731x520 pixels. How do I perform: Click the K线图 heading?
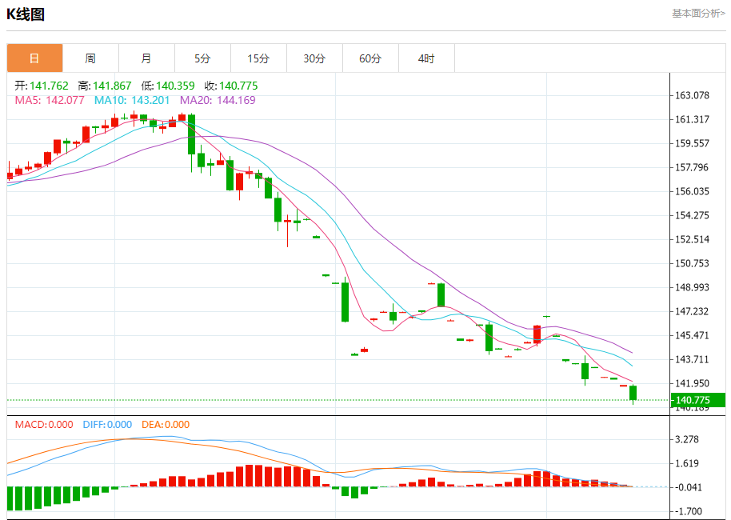point(26,14)
